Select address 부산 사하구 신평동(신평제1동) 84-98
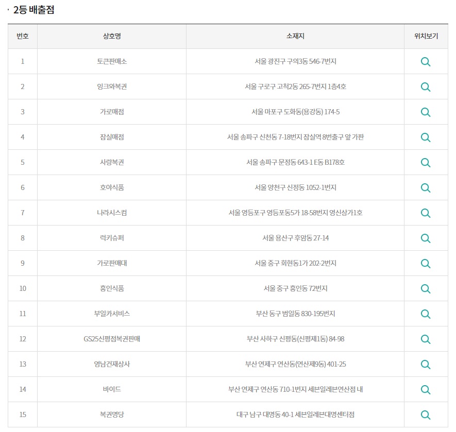This screenshot has width=456, height=432. 295,339
